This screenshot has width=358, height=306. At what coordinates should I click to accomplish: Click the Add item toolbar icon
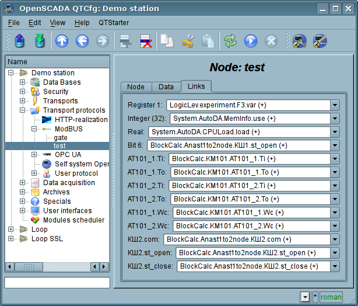point(124,41)
